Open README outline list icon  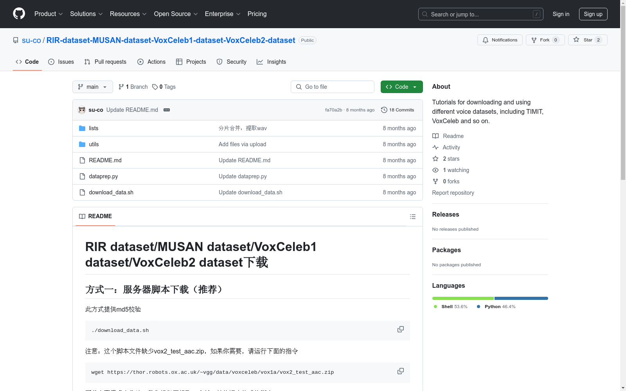click(x=413, y=217)
